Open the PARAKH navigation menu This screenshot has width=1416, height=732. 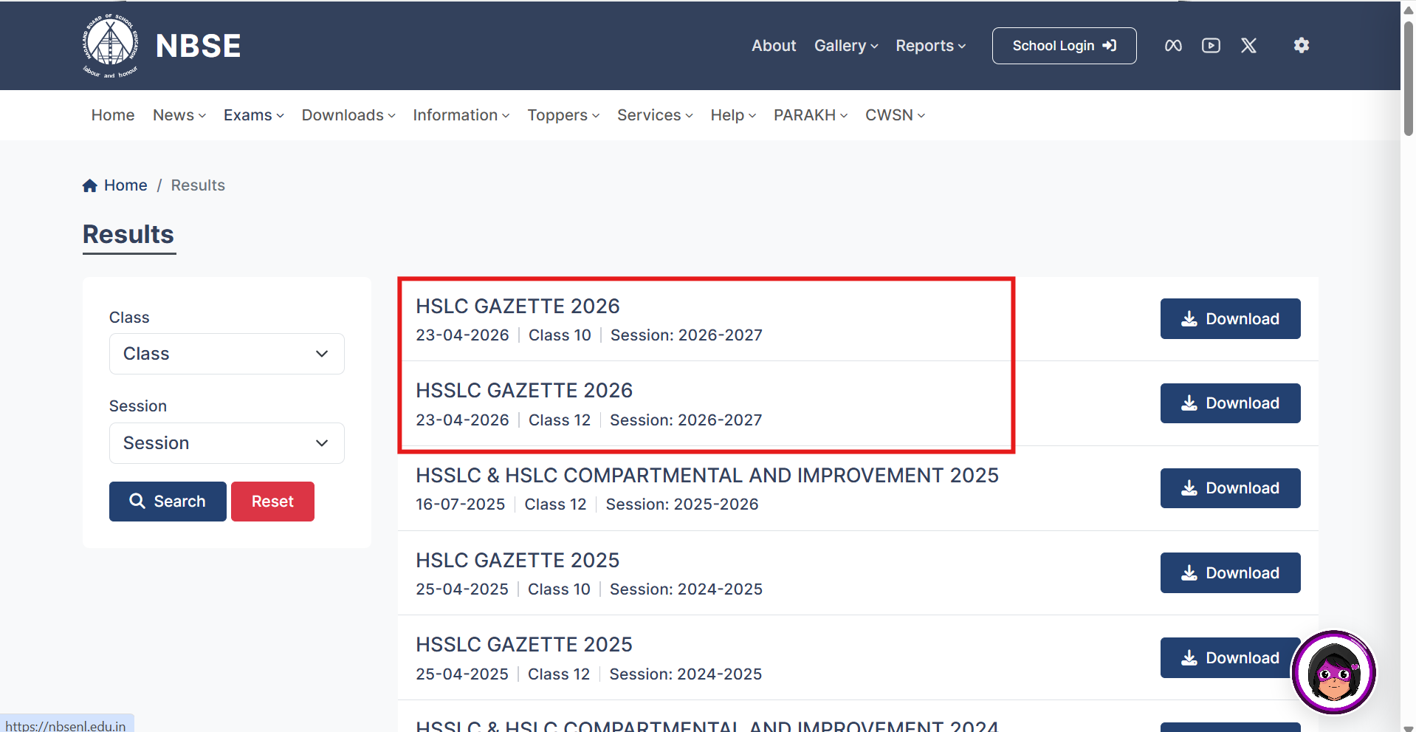click(x=810, y=115)
